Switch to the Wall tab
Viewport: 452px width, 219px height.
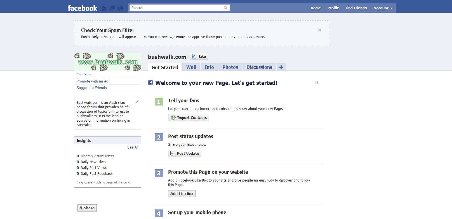tap(191, 67)
